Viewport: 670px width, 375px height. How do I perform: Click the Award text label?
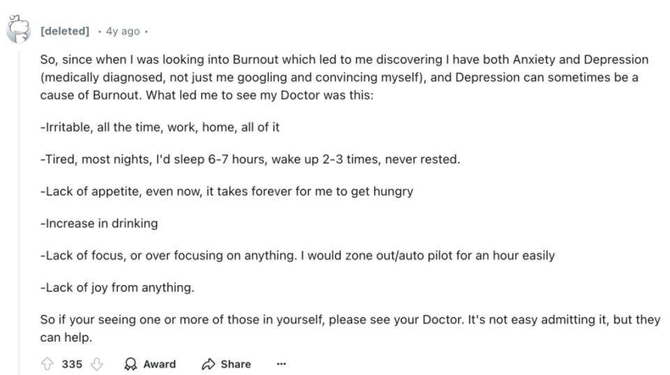pos(159,364)
